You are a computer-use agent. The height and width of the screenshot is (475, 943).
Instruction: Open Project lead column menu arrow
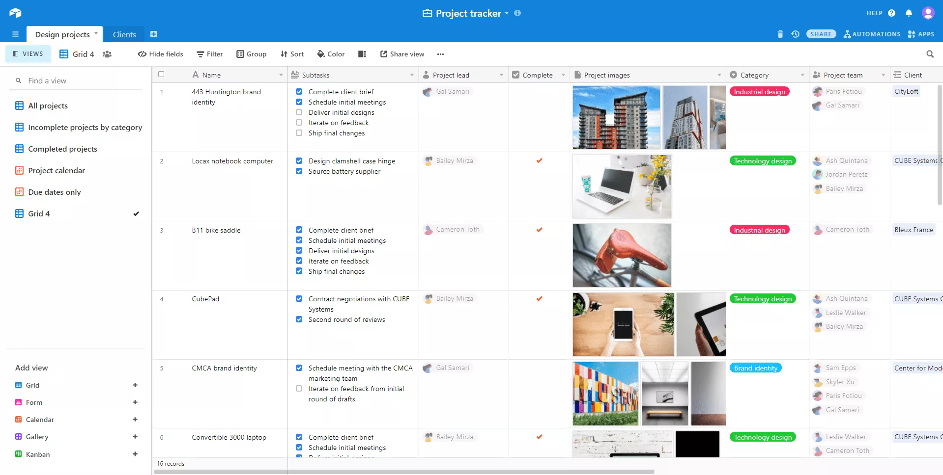[x=501, y=75]
